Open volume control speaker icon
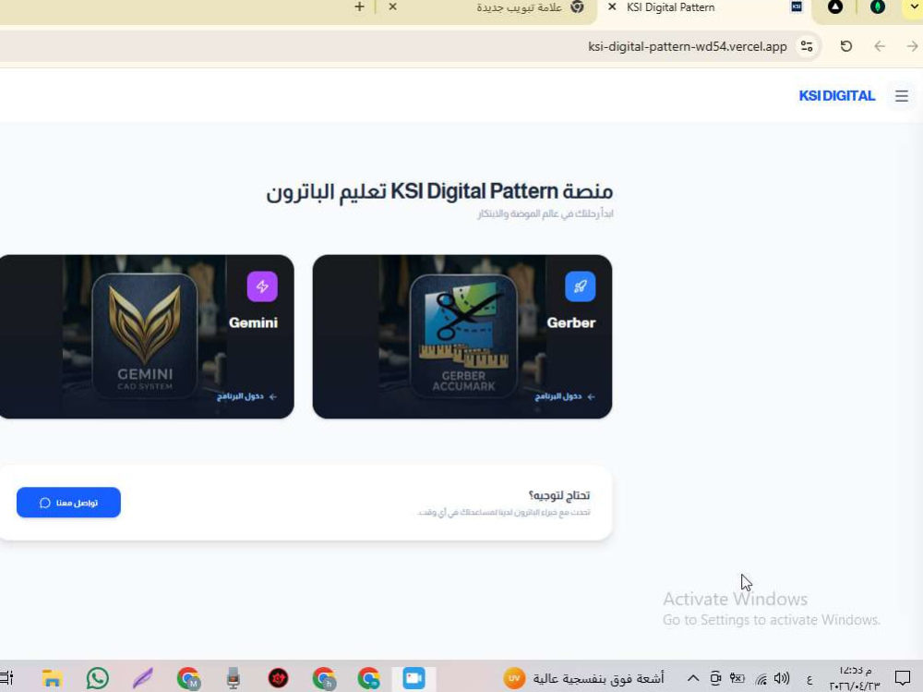The image size is (923, 692). pos(782,678)
